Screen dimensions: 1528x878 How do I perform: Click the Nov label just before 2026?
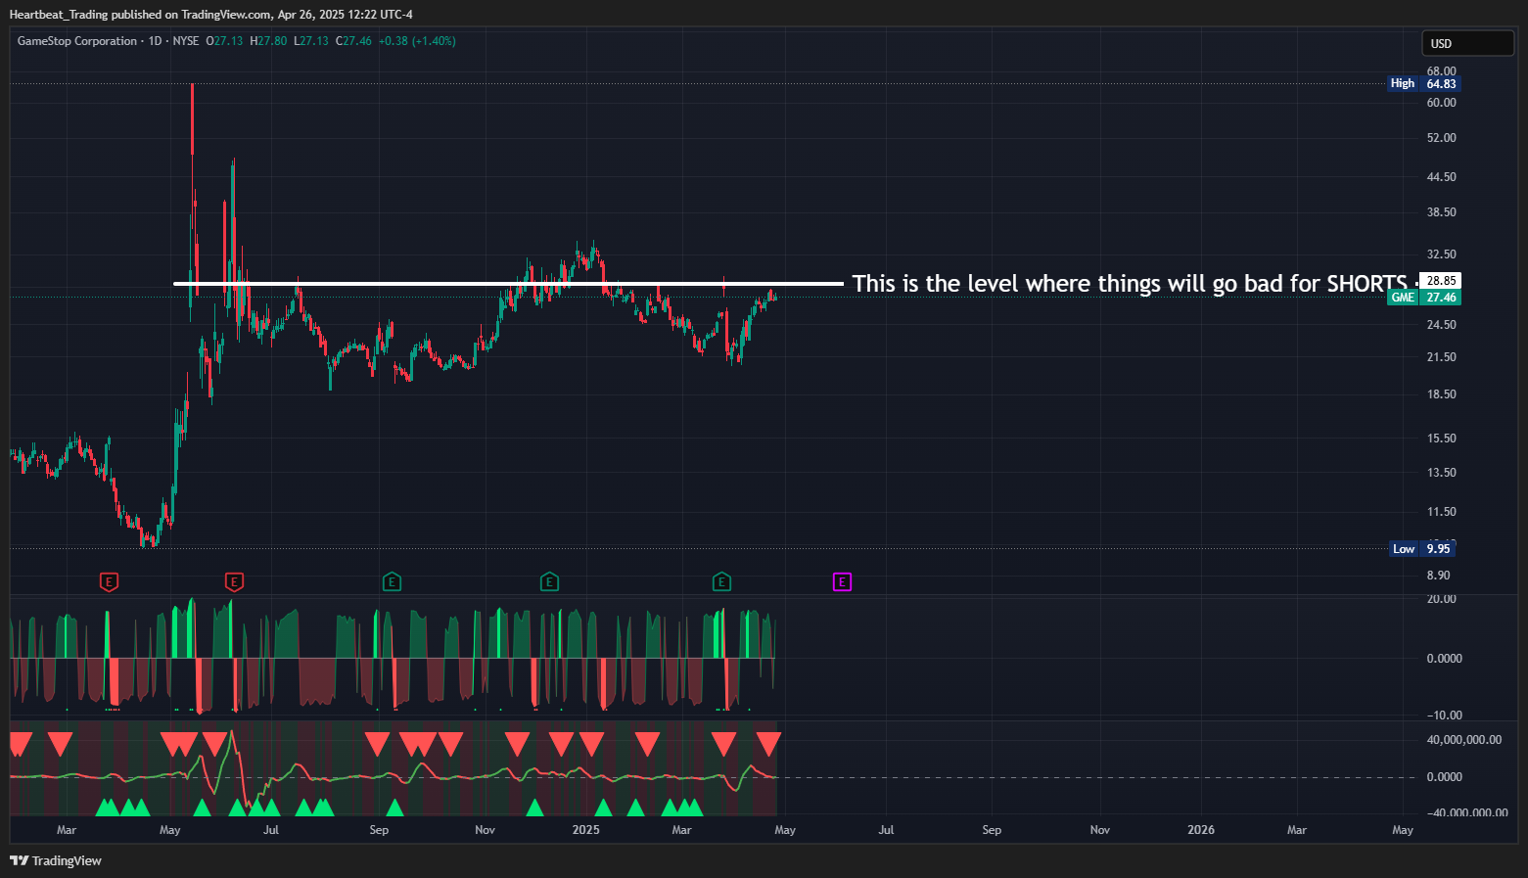pos(1100,830)
